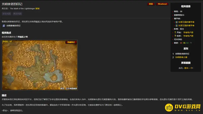Click the yellow question-mark quest-end icon

click(175, 36)
